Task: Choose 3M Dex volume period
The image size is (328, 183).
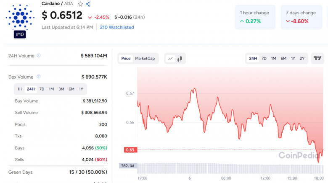Action: [61, 89]
